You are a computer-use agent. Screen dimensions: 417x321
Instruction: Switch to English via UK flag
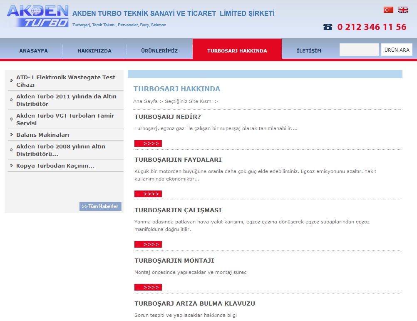(403, 10)
